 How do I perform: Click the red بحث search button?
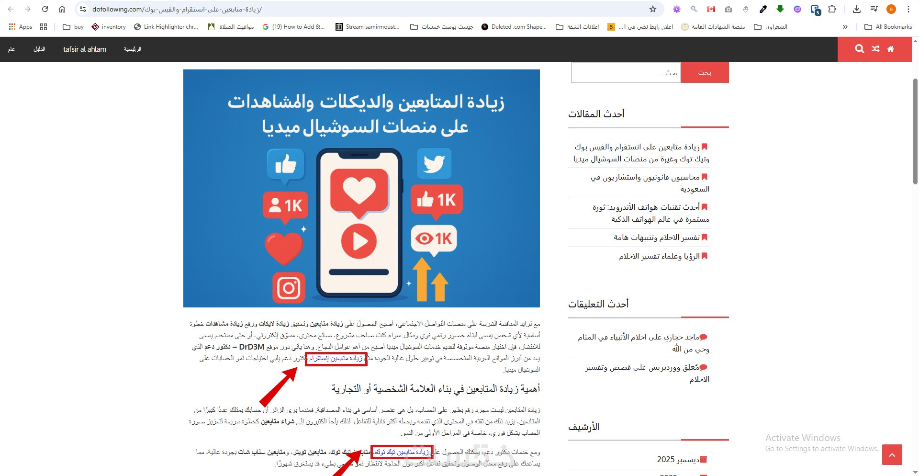(705, 72)
